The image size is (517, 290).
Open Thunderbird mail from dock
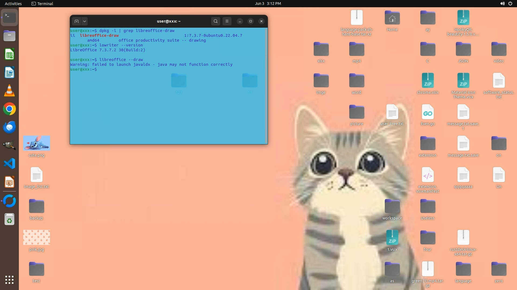click(9, 127)
